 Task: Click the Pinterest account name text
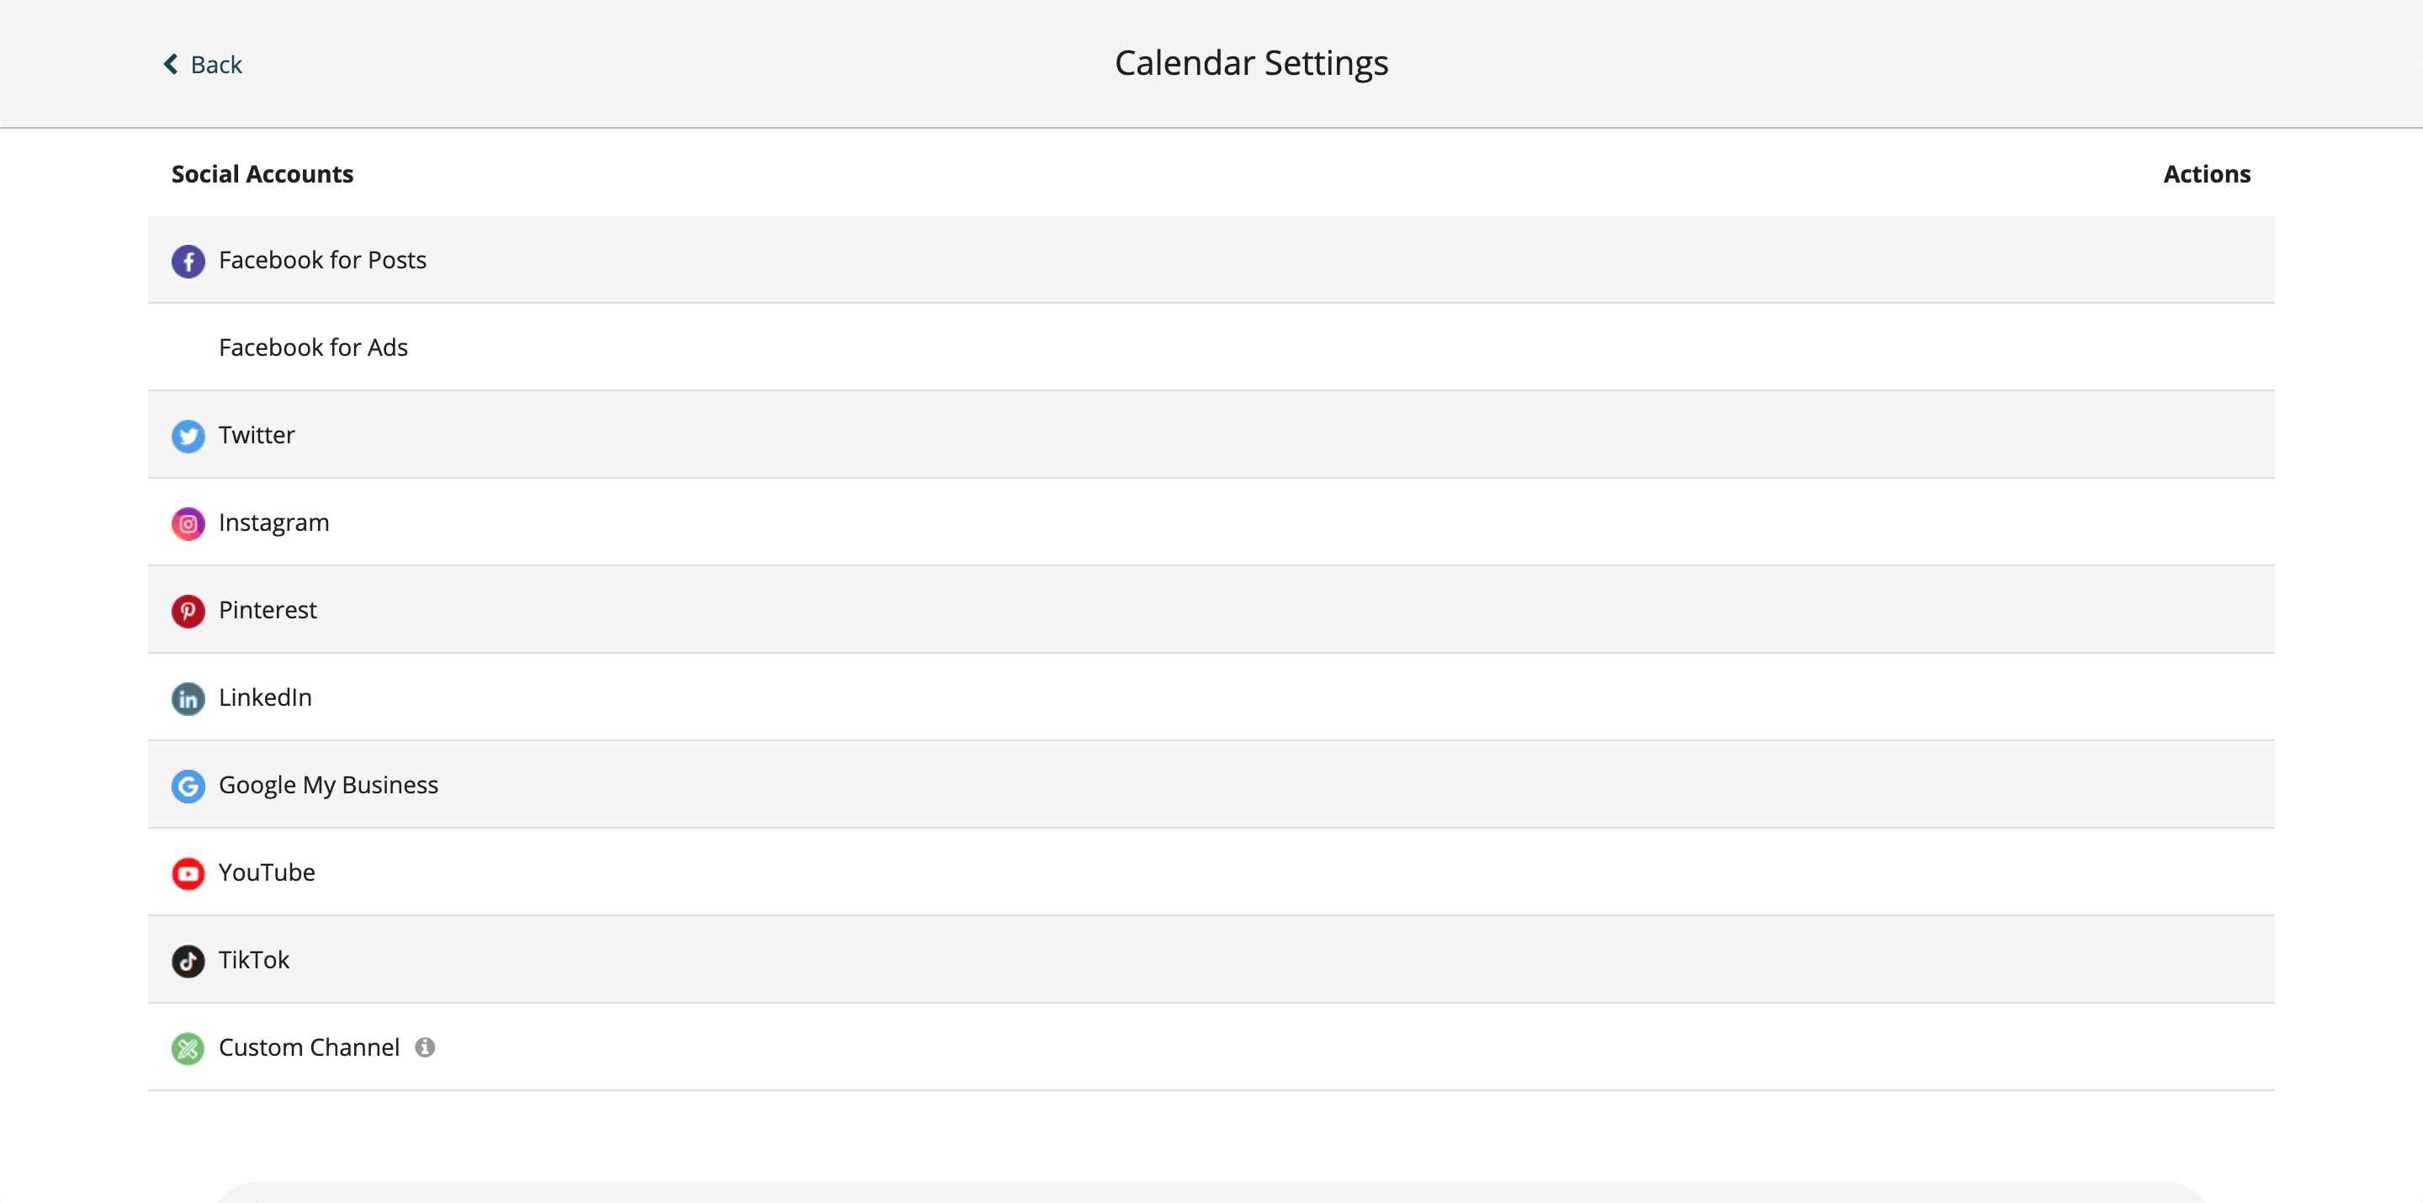268,610
